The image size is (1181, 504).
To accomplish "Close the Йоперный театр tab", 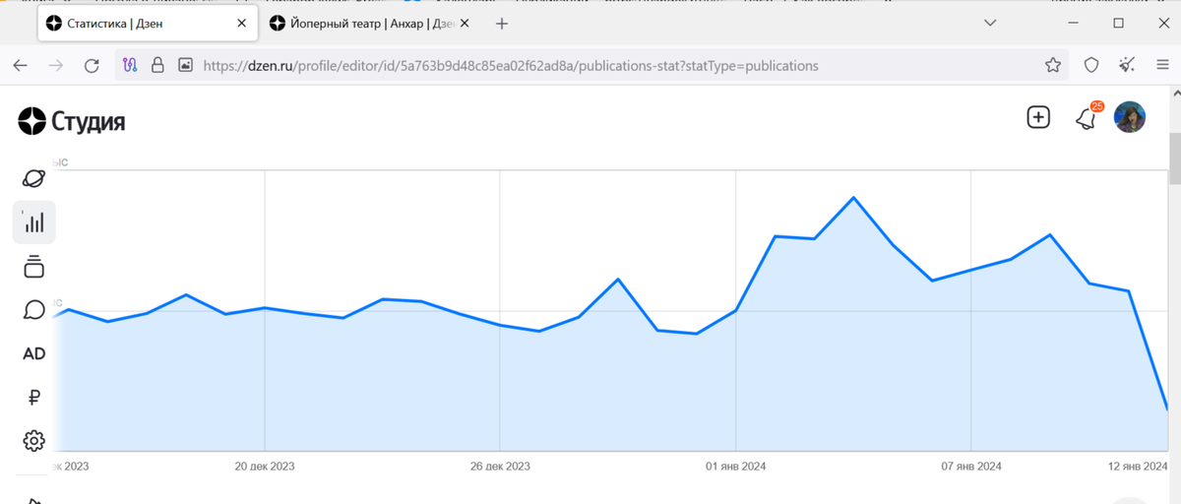I will 466,23.
